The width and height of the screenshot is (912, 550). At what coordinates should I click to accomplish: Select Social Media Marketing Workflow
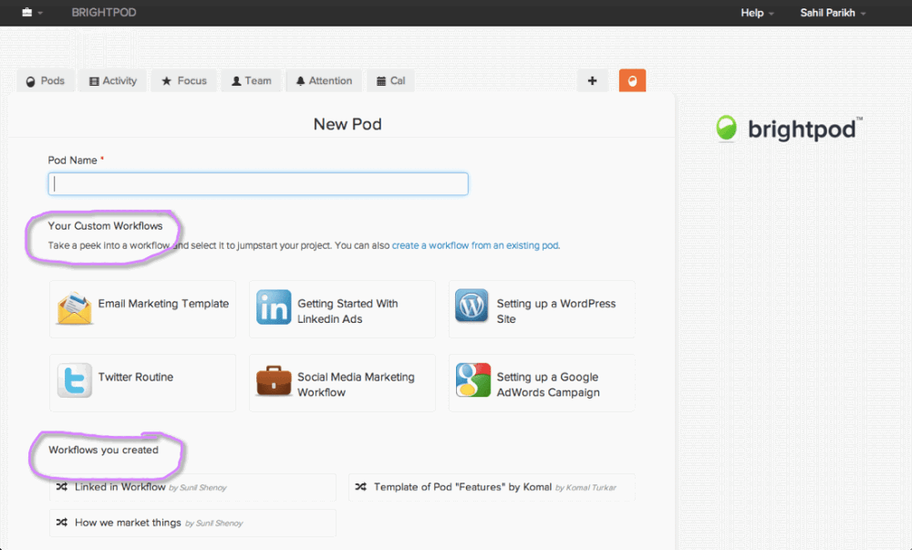342,382
